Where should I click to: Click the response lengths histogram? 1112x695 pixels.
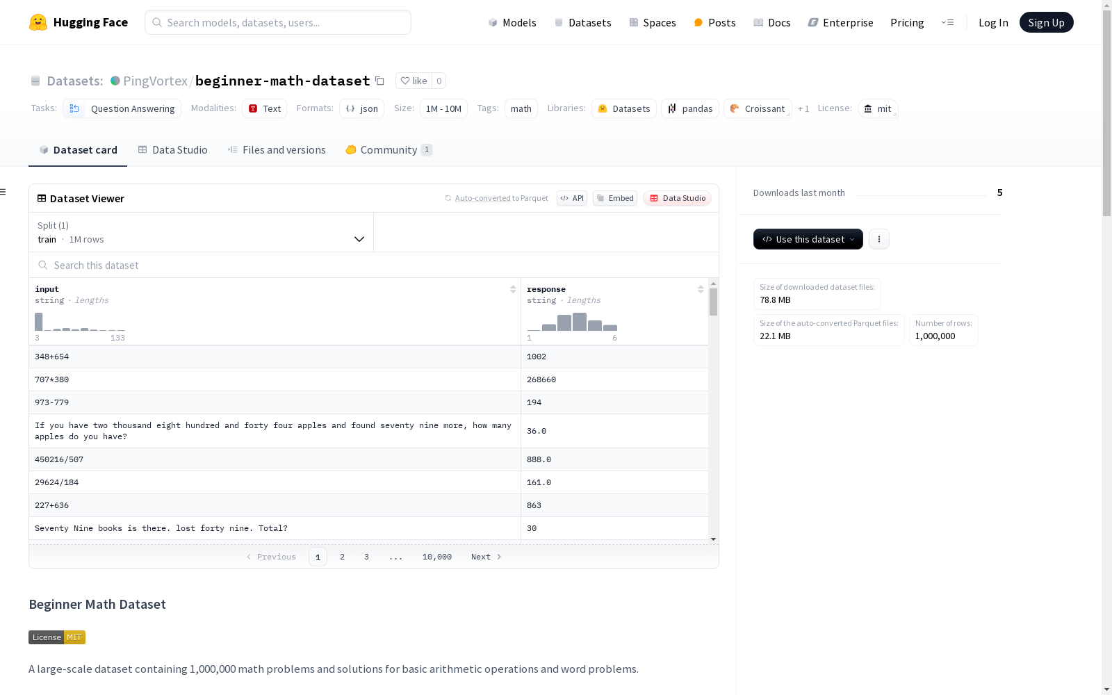(x=572, y=322)
